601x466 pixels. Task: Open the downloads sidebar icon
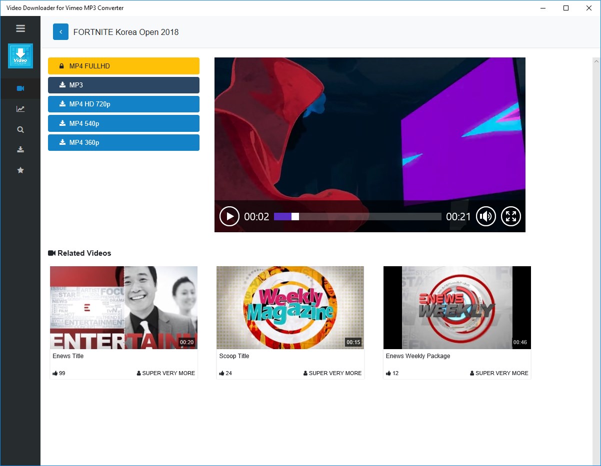point(20,149)
